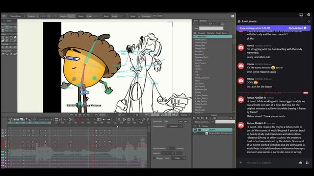Switch to the Style tab

196,21
